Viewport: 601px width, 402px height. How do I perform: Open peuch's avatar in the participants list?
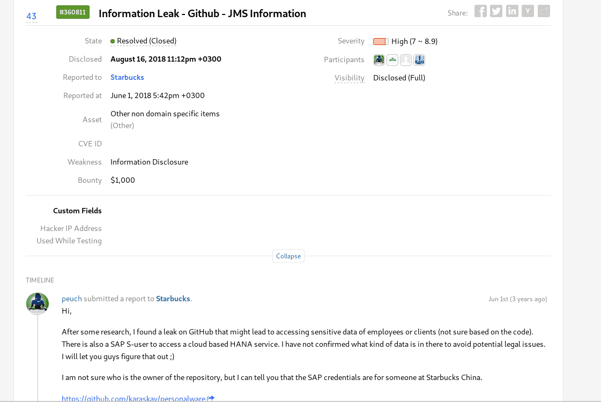[x=379, y=59]
